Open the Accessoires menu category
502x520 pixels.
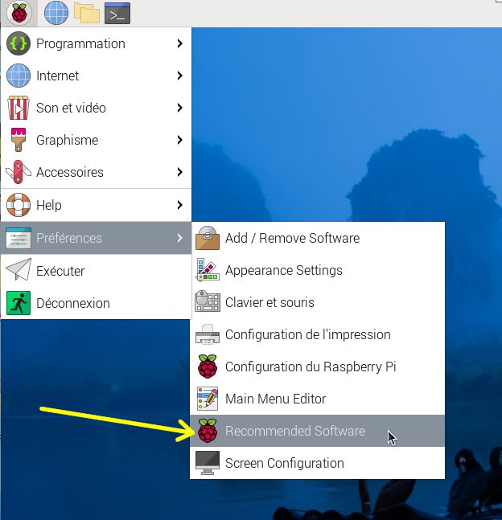[x=97, y=172]
